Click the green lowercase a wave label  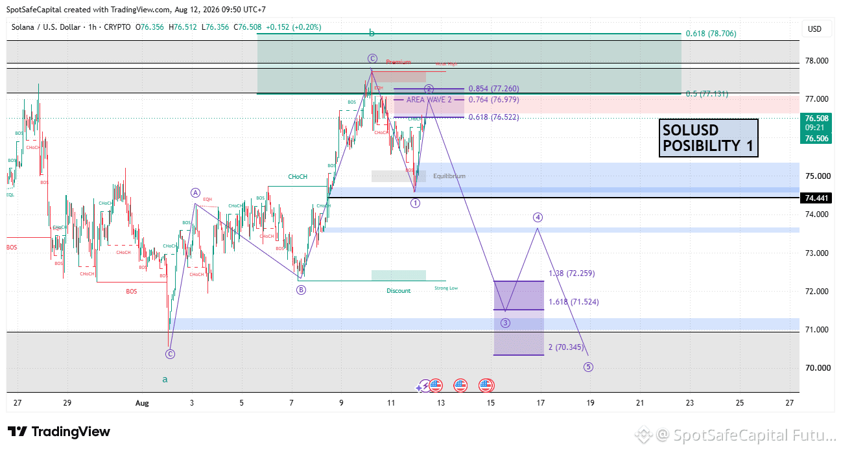click(x=165, y=379)
